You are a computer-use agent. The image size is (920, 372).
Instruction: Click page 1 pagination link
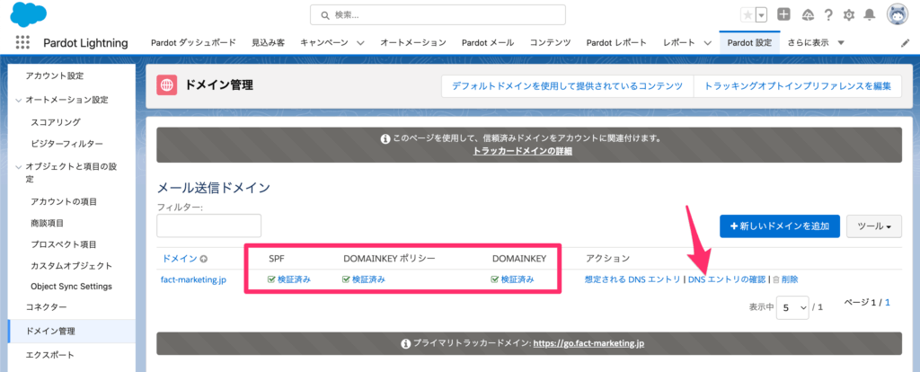pos(888,303)
